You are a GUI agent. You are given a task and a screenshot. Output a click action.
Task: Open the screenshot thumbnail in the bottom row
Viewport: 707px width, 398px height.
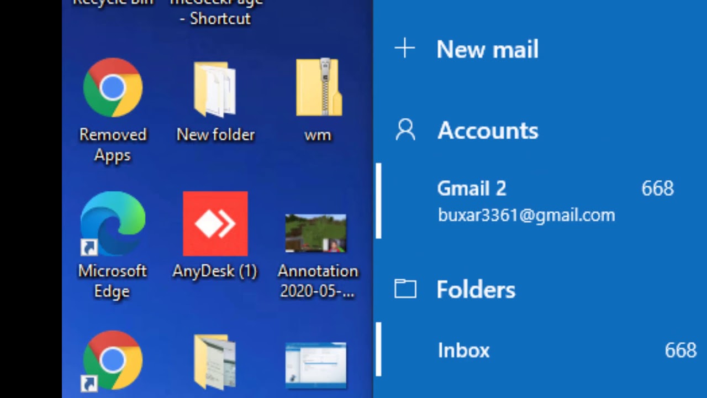coord(316,365)
